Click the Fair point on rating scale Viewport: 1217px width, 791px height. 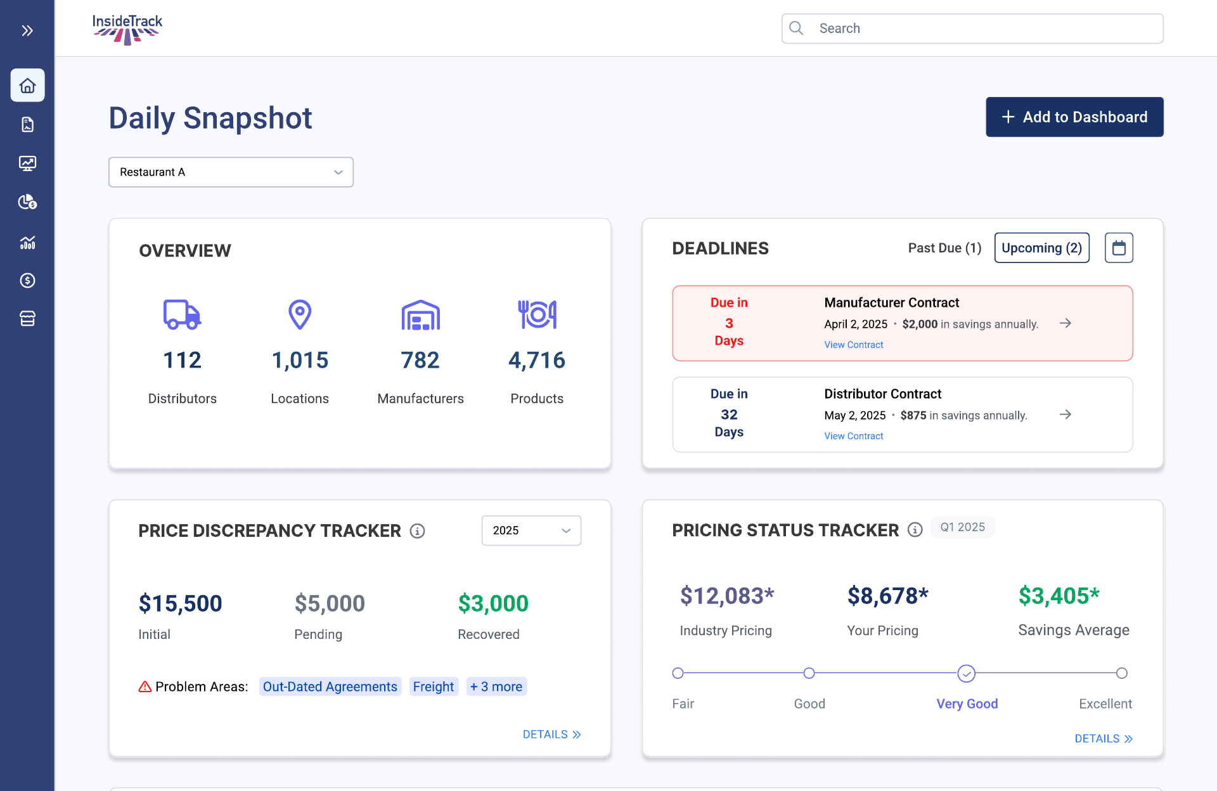point(678,673)
